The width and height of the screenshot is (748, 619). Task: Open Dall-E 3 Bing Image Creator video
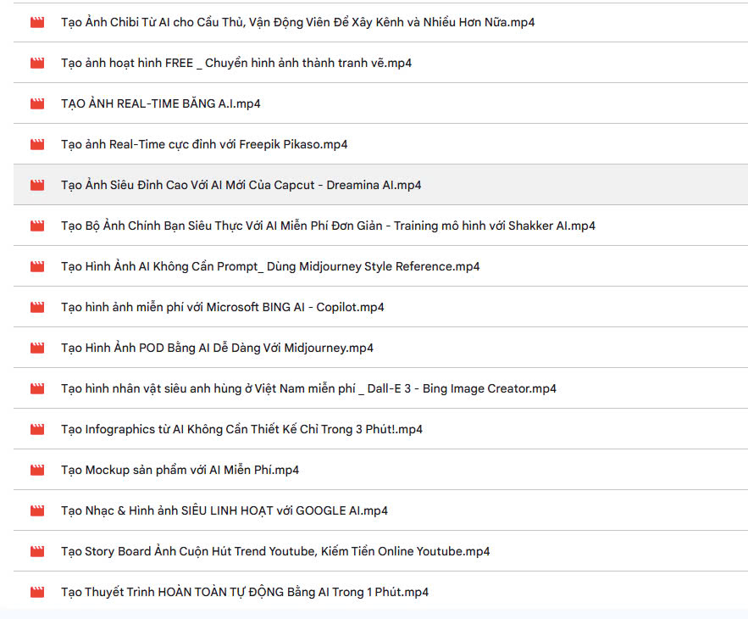pos(380,388)
